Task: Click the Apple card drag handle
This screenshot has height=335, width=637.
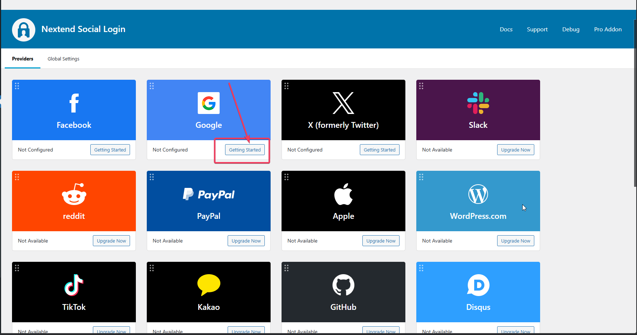Action: pyautogui.click(x=287, y=177)
